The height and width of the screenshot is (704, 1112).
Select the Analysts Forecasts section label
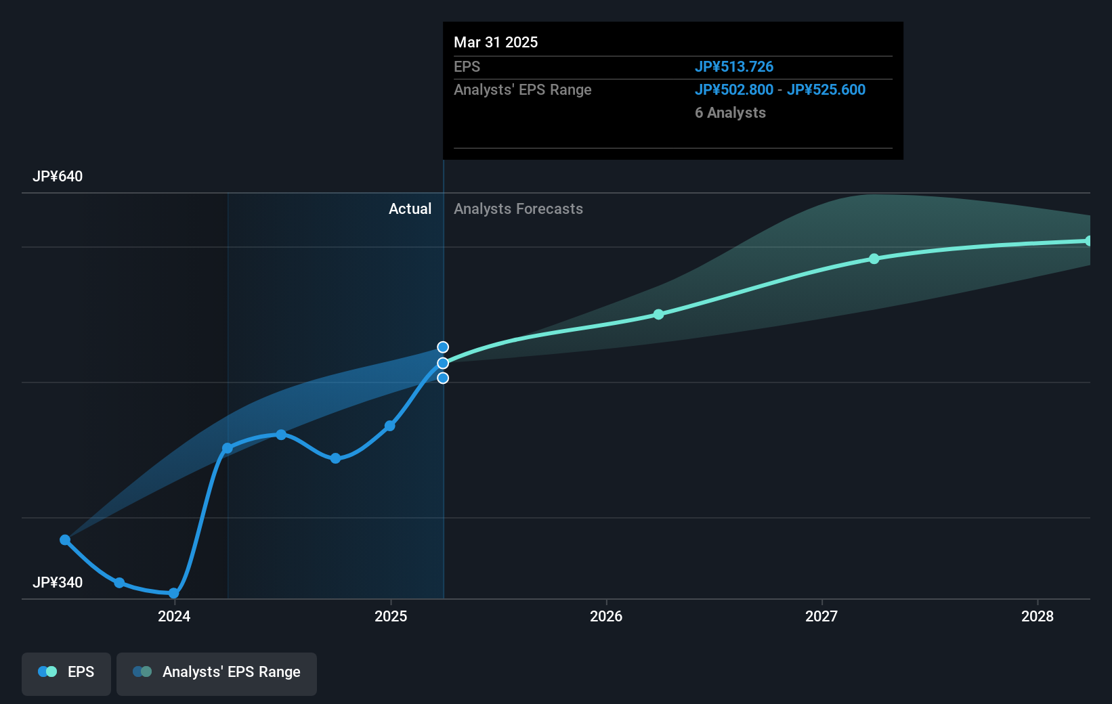pos(518,209)
